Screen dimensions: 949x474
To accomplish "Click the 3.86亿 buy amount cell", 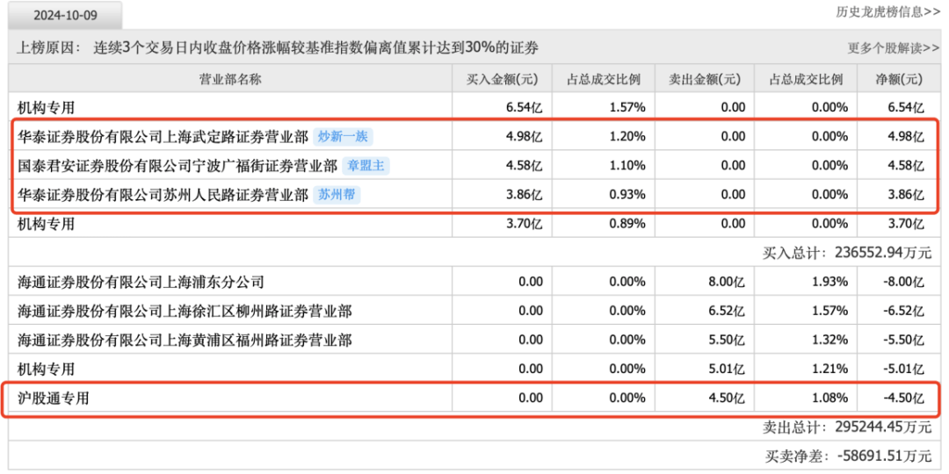I will click(524, 195).
